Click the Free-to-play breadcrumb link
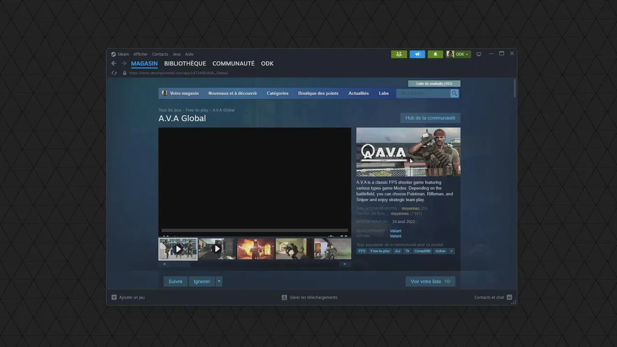Screen dimensions: 617x347 pos(197,110)
